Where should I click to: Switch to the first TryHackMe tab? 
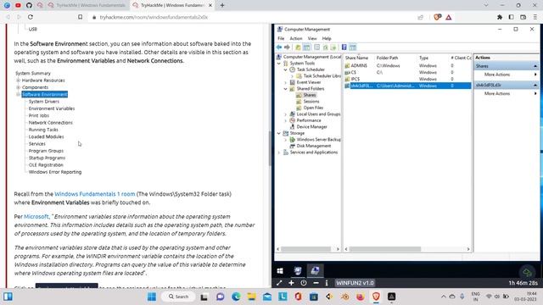(x=87, y=5)
